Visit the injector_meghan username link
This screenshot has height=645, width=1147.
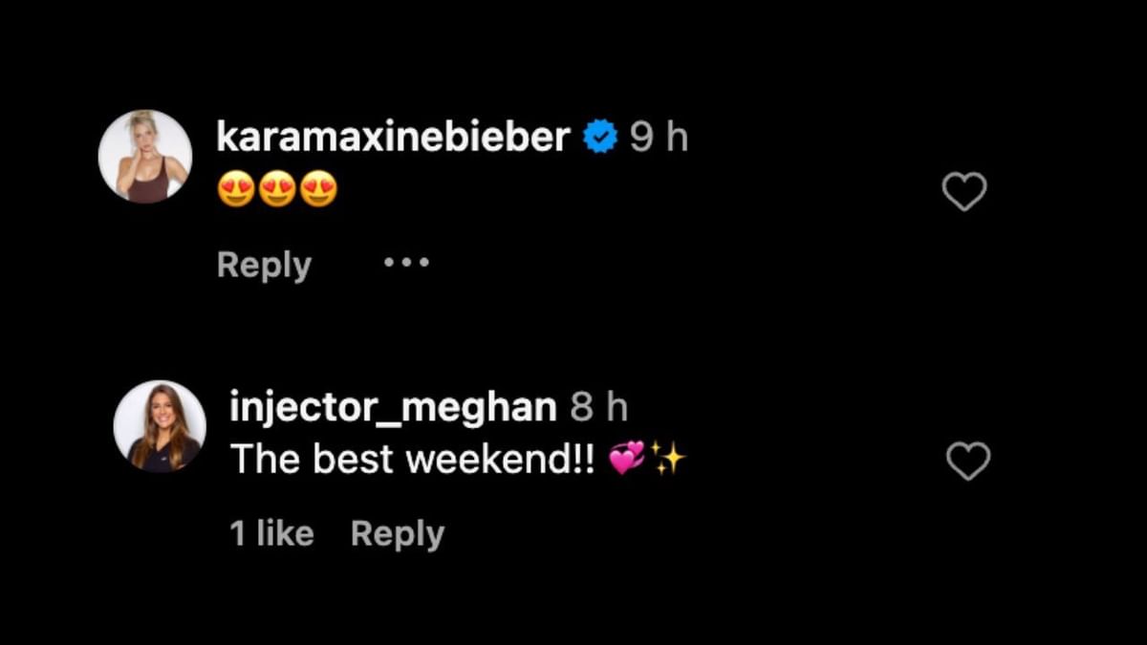393,408
